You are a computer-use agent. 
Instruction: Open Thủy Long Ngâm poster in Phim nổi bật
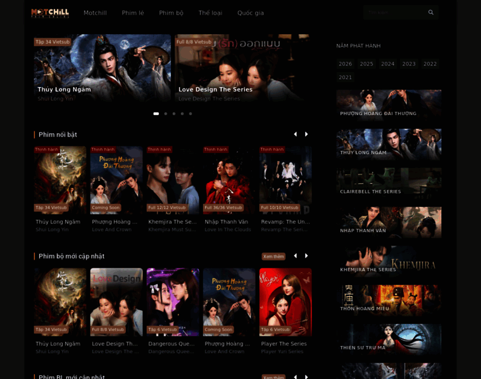[60, 180]
